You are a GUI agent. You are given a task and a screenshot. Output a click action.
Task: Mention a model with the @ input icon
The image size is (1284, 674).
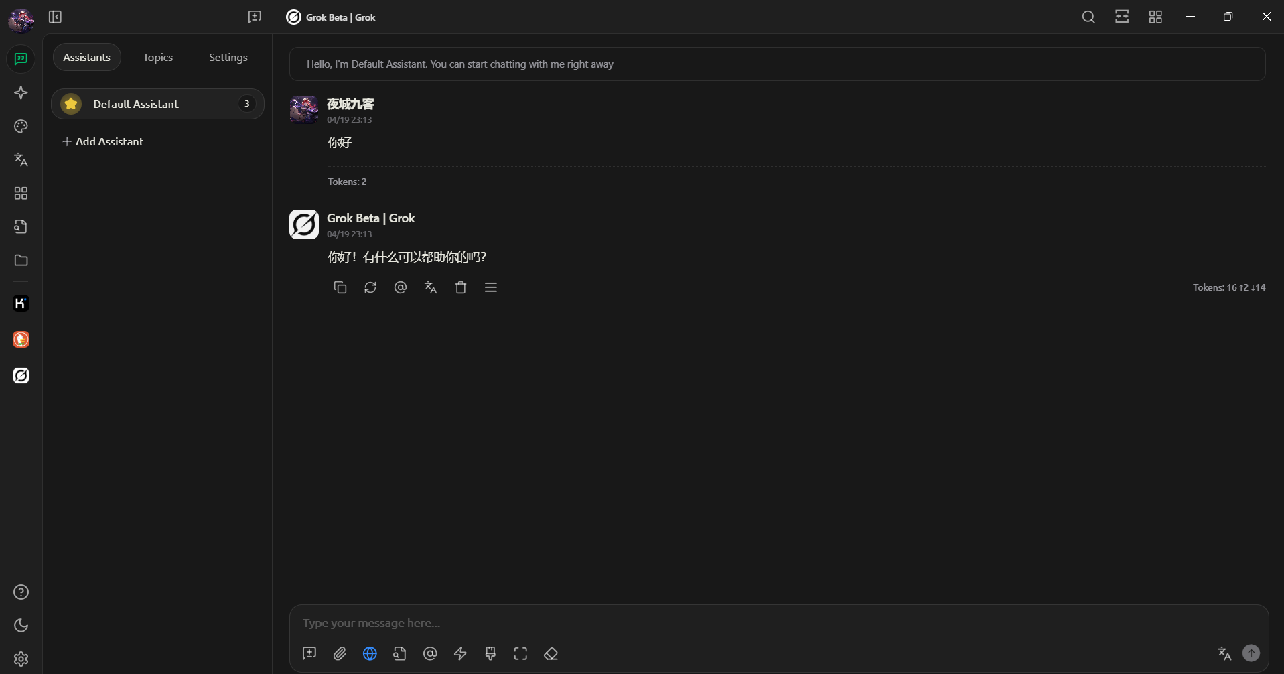click(430, 653)
